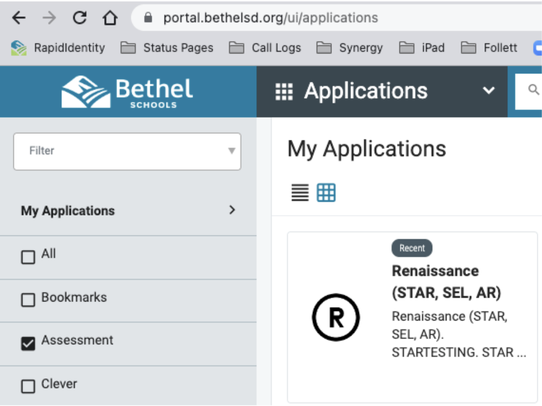Tick the Clever category checkbox
542x406 pixels.
click(28, 387)
